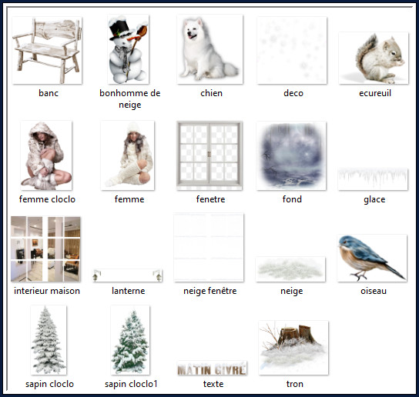Choose the sapin cloclo1 green tree
This screenshot has width=419, height=397.
(x=130, y=340)
